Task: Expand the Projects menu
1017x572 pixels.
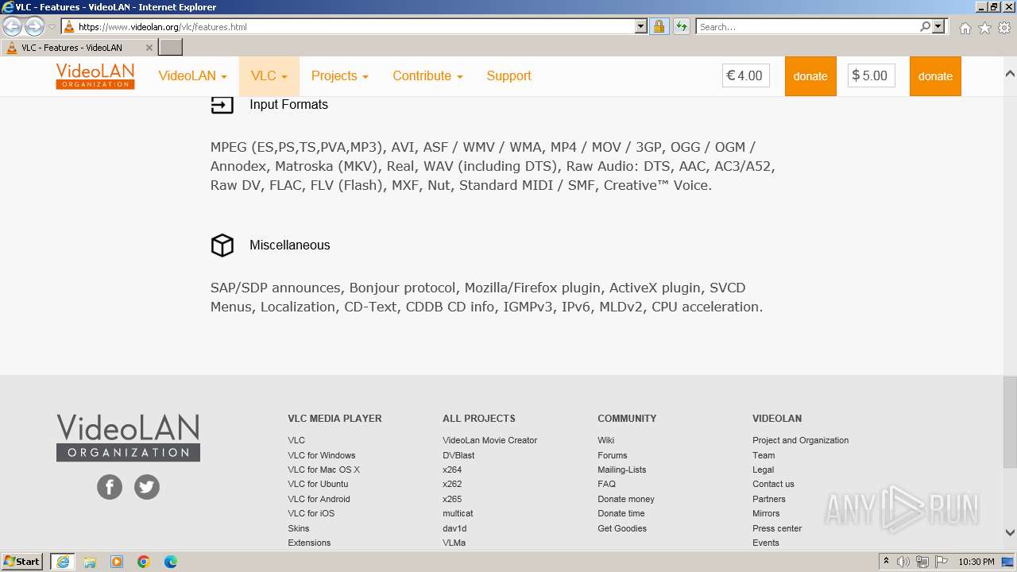Action: pyautogui.click(x=340, y=76)
